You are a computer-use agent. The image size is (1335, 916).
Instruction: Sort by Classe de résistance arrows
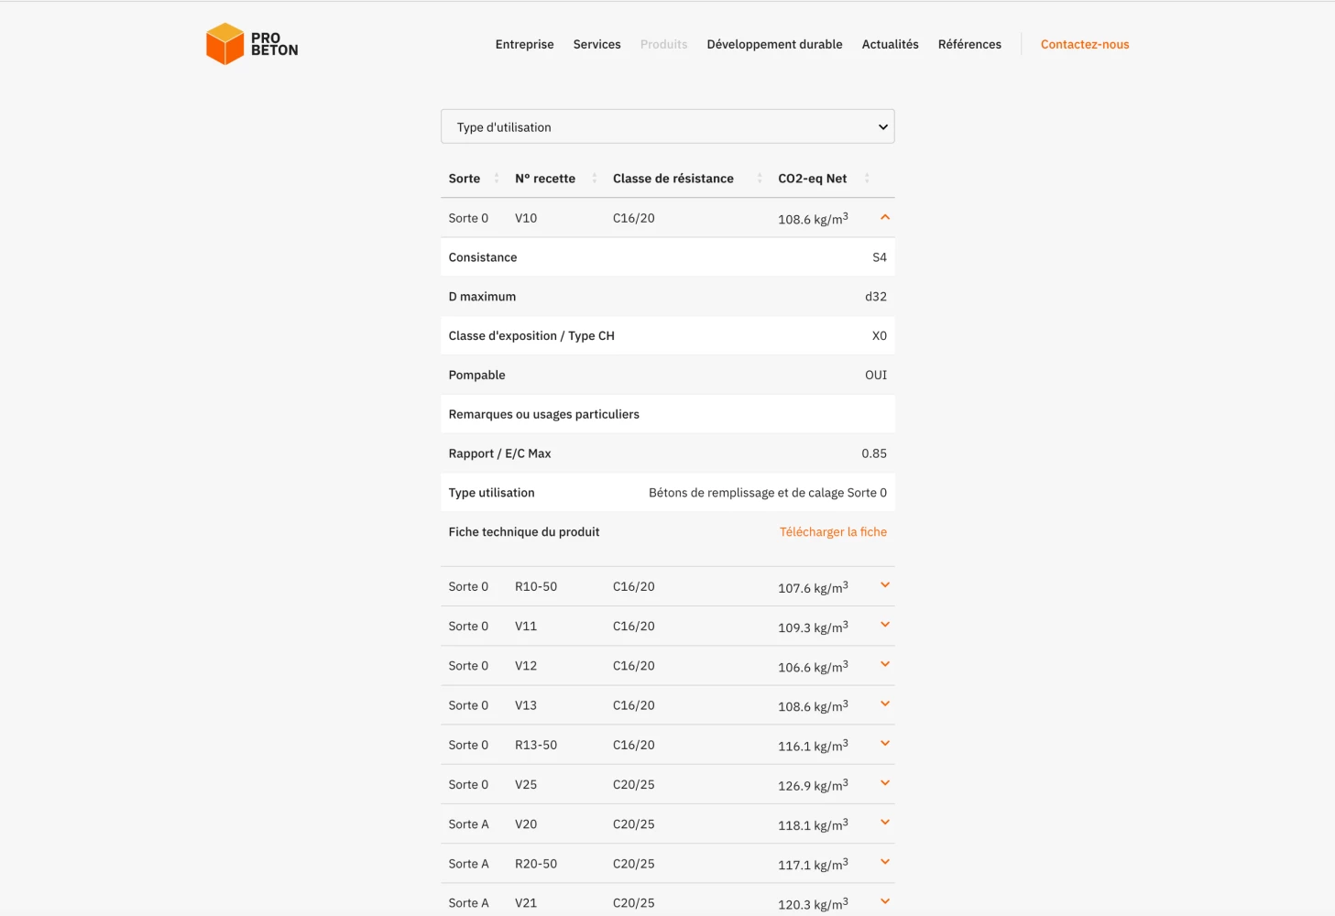[x=759, y=179]
